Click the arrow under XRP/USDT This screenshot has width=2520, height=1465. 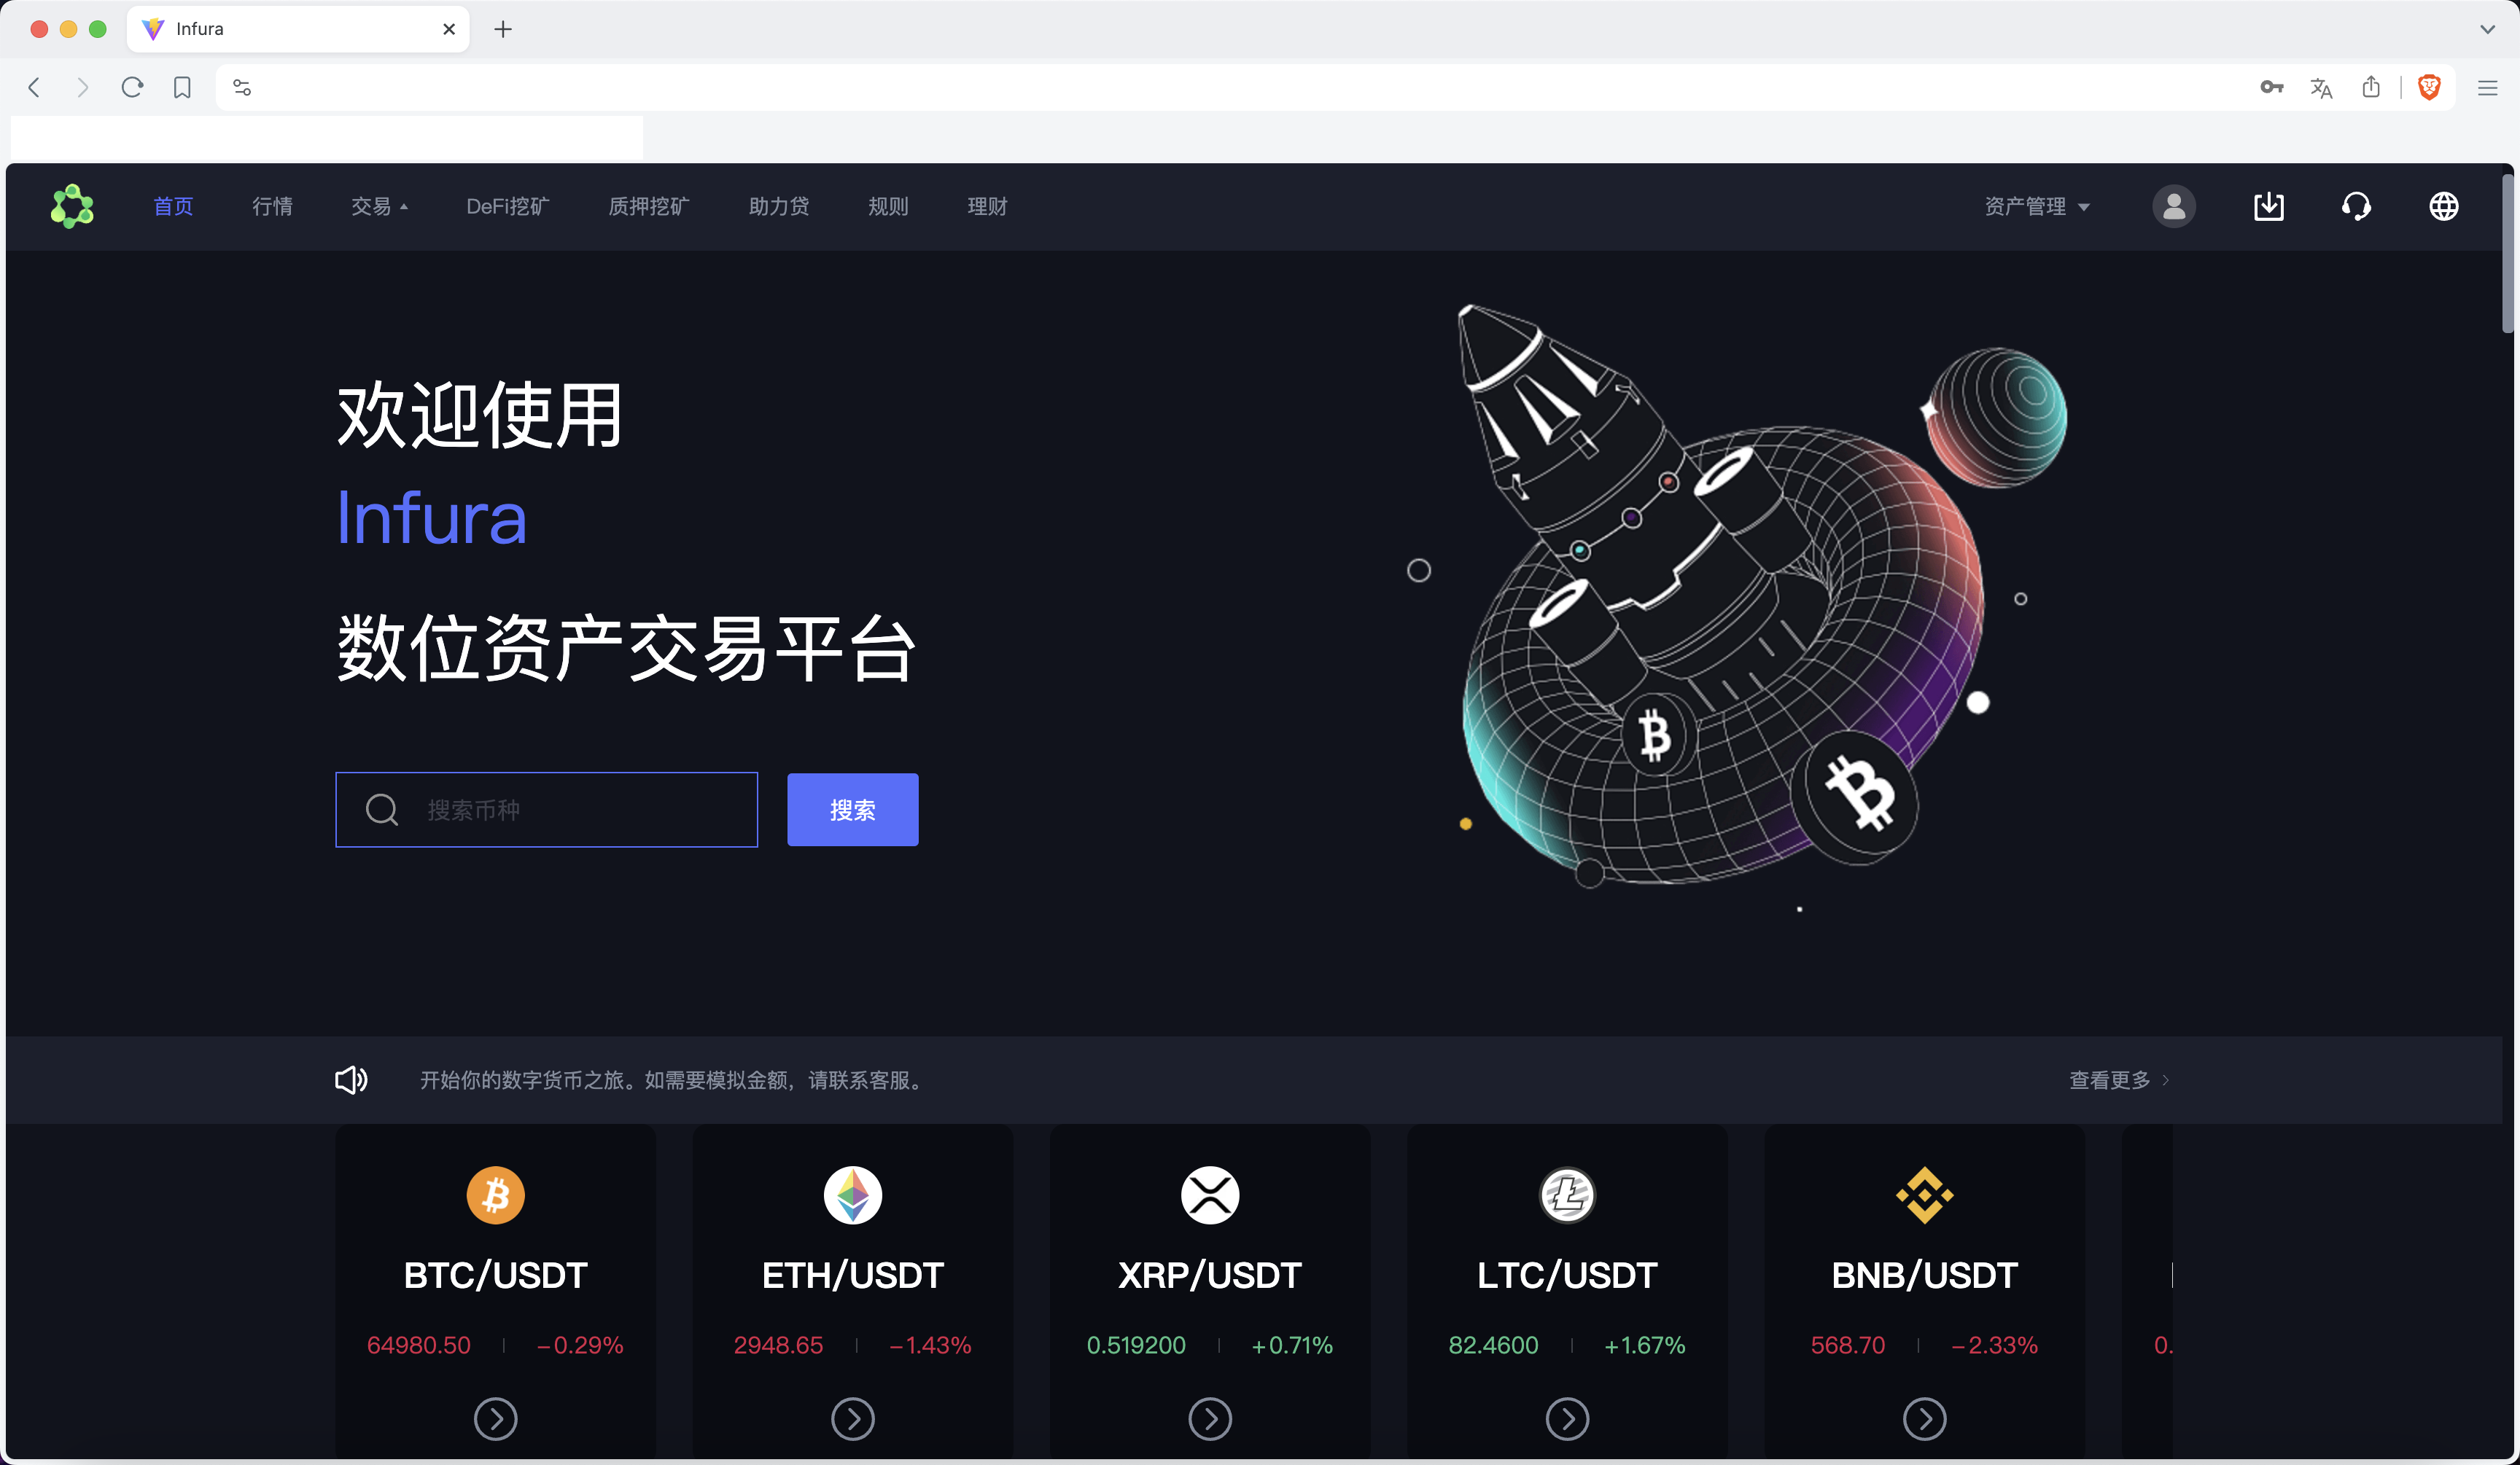click(x=1210, y=1419)
